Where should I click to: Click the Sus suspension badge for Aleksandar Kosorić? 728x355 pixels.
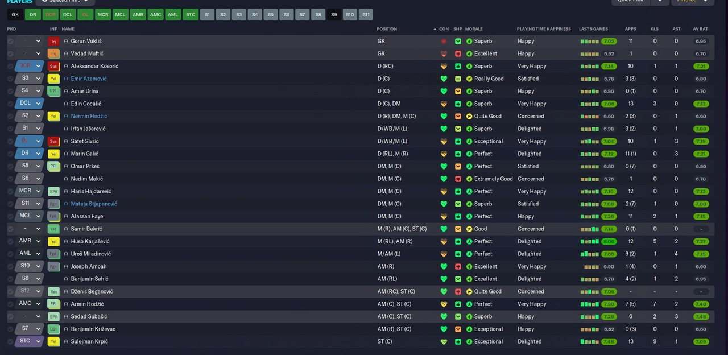pyautogui.click(x=54, y=66)
